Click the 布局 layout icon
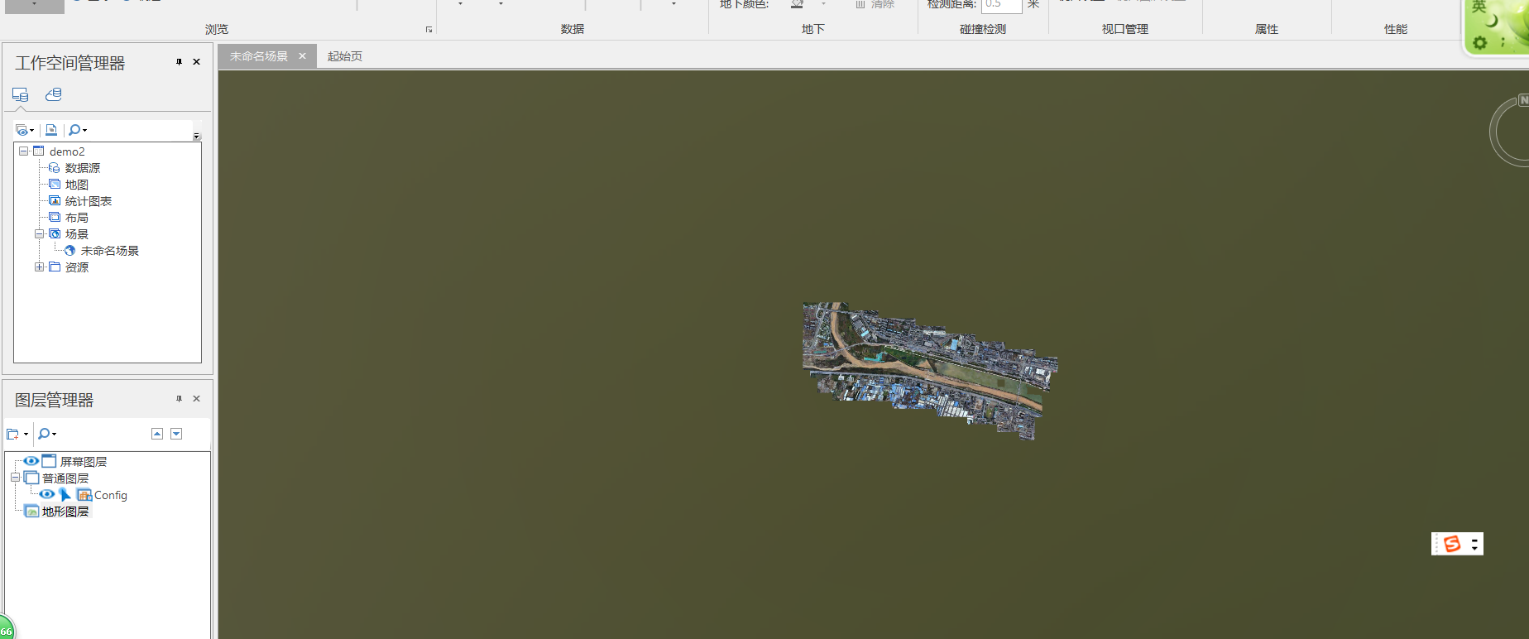 55,218
